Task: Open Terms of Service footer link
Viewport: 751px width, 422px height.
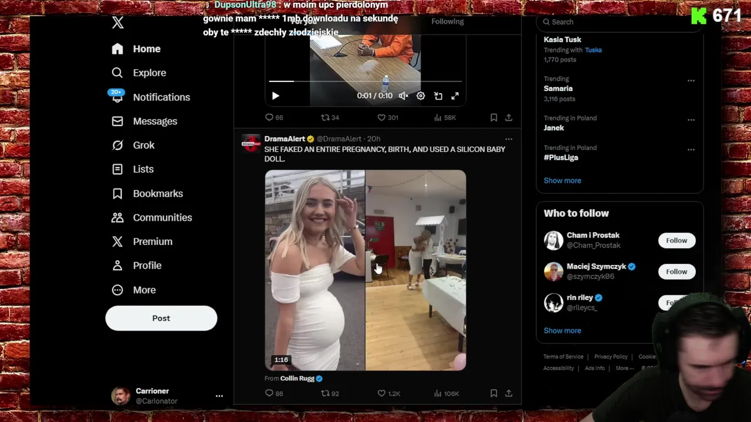Action: pos(563,356)
